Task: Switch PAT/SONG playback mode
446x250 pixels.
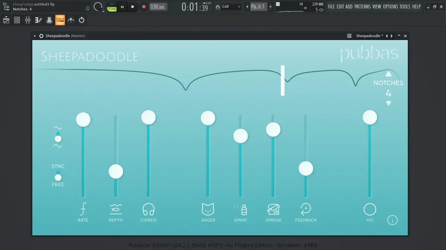Action: [112, 7]
